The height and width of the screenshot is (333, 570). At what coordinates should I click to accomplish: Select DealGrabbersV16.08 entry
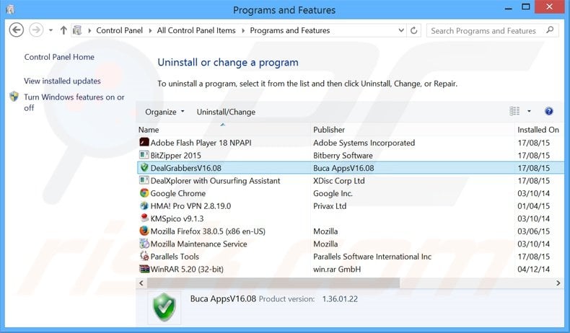point(185,168)
